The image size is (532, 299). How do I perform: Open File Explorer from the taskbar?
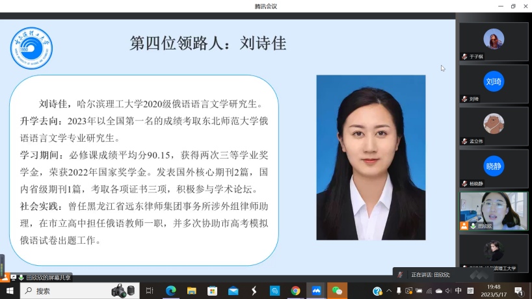point(192,291)
